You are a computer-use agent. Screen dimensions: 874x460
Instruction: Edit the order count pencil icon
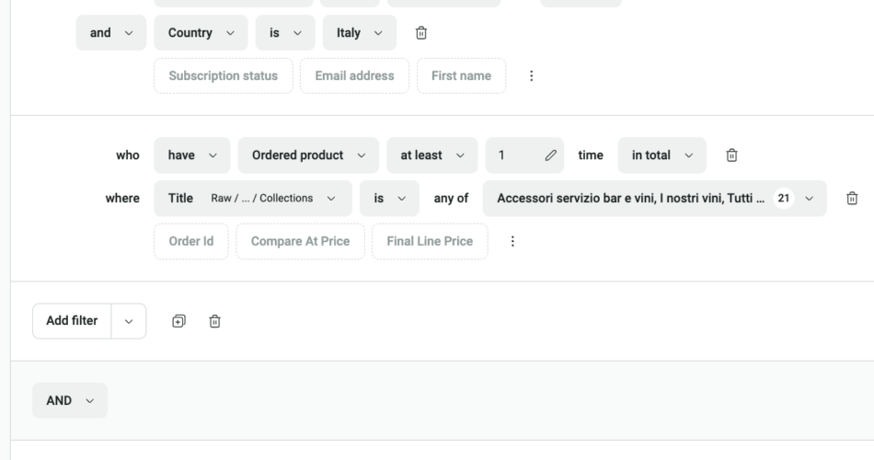click(550, 155)
